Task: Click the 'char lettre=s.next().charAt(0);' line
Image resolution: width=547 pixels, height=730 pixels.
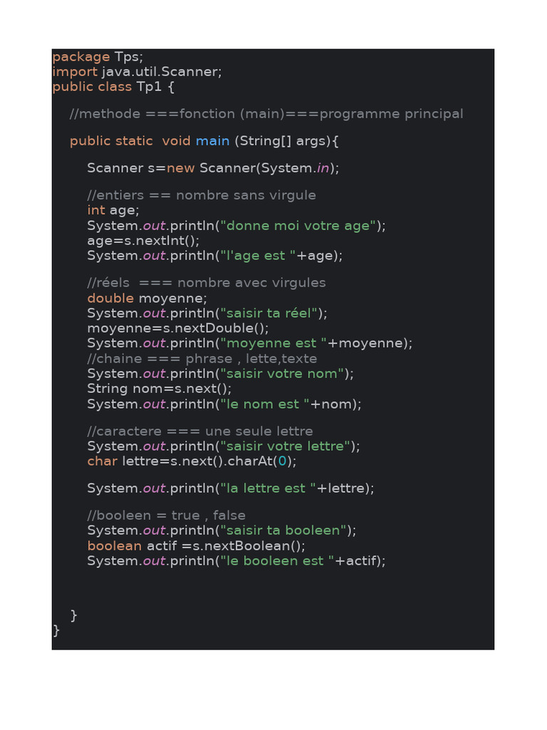Action: (x=192, y=461)
